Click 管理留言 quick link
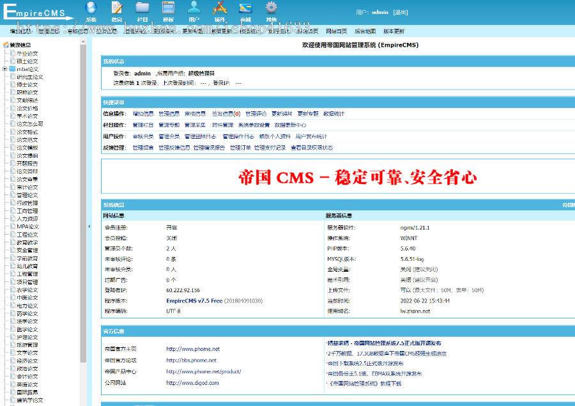575x406 pixels. 143,148
